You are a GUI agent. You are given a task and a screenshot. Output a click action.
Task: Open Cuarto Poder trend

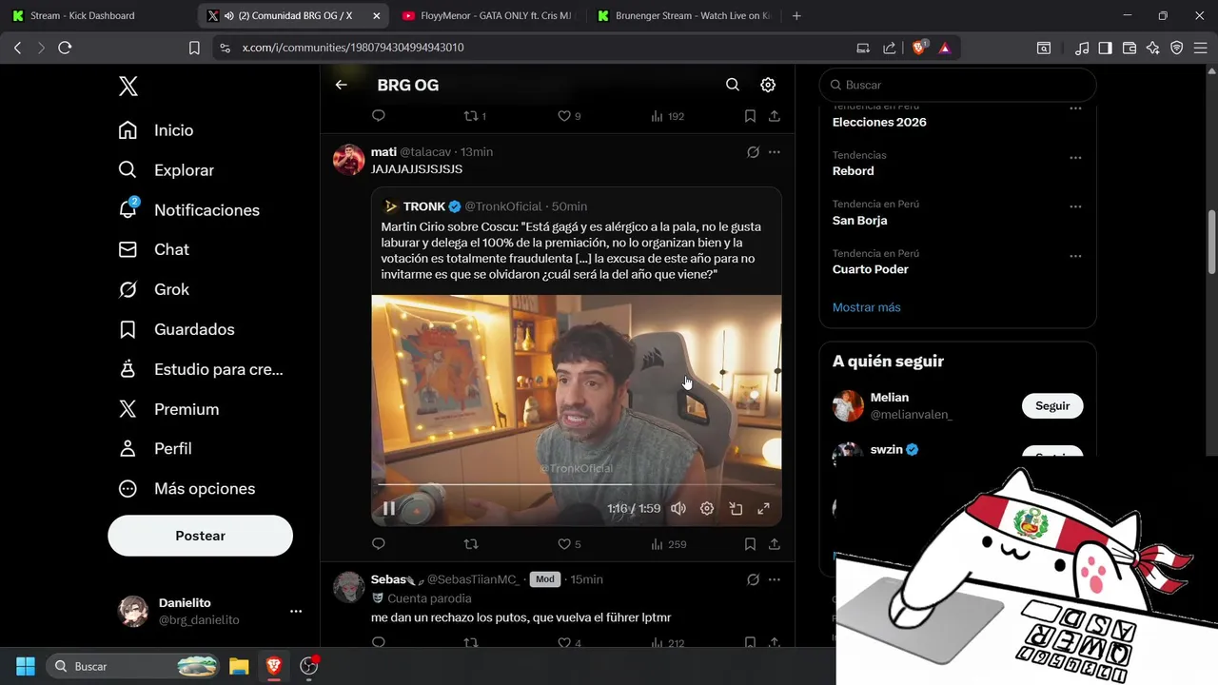[870, 269]
